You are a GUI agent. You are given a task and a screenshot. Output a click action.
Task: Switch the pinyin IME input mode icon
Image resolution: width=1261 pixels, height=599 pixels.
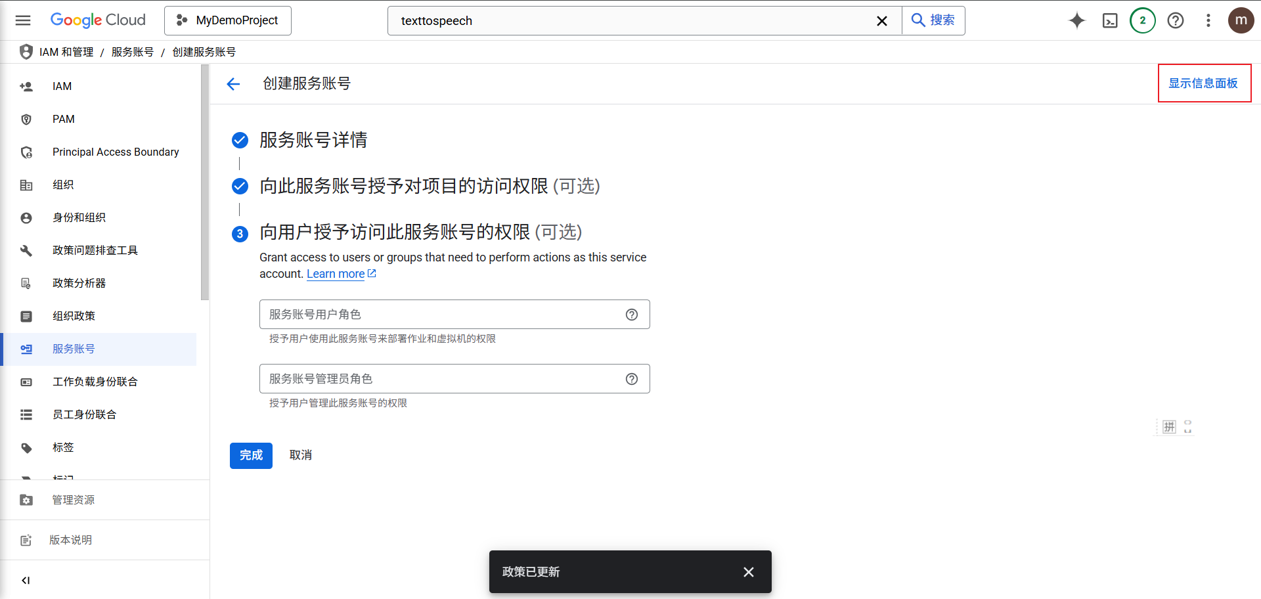1169,426
